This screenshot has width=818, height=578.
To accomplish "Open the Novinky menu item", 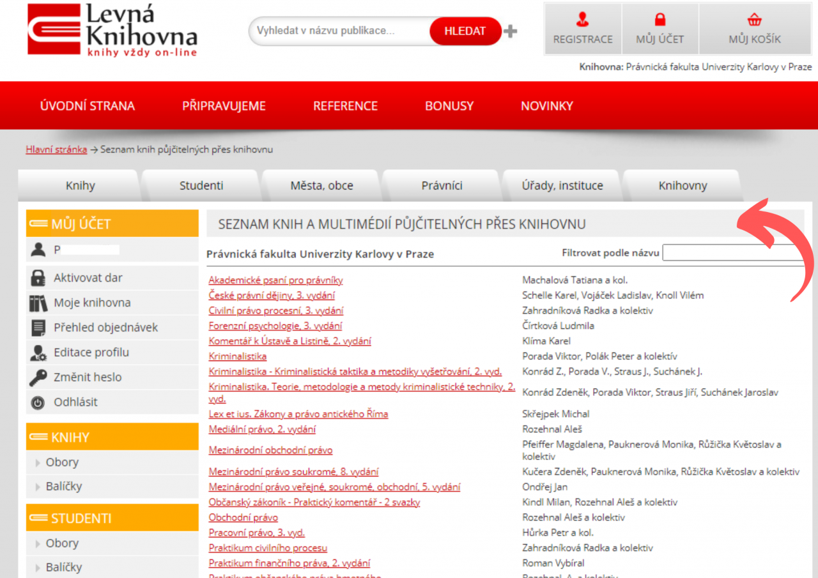I will click(x=547, y=106).
